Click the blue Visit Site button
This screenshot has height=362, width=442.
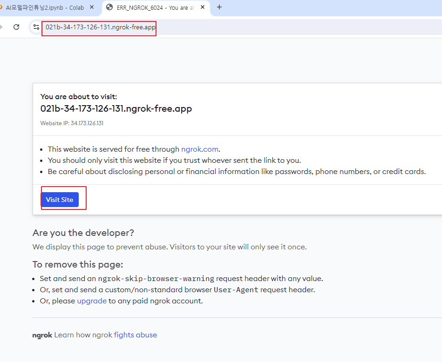(60, 200)
